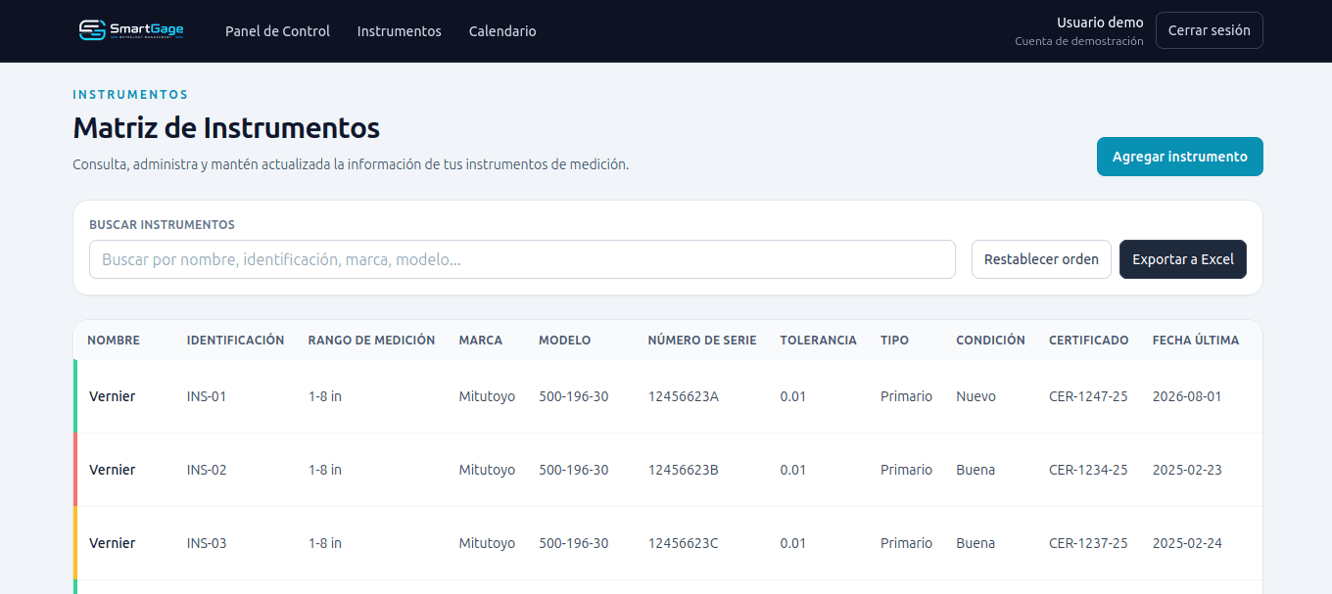Click the Usuario demo account name
Image resolution: width=1332 pixels, height=594 pixels.
(x=1100, y=23)
